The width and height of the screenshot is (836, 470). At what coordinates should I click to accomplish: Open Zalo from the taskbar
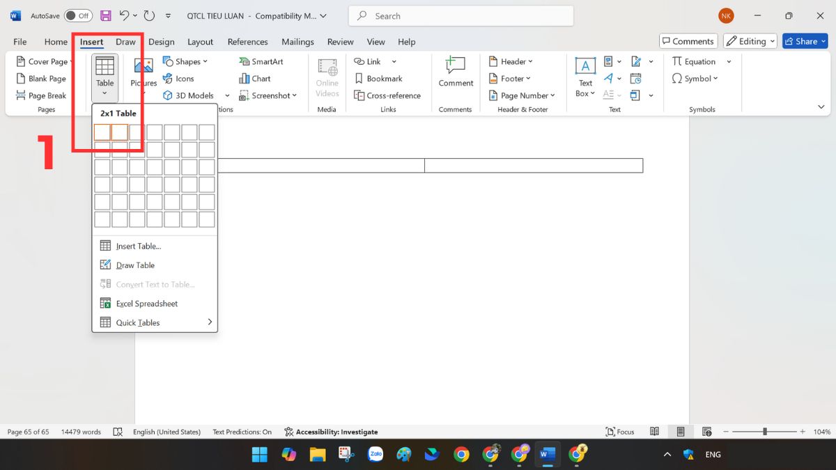click(376, 455)
